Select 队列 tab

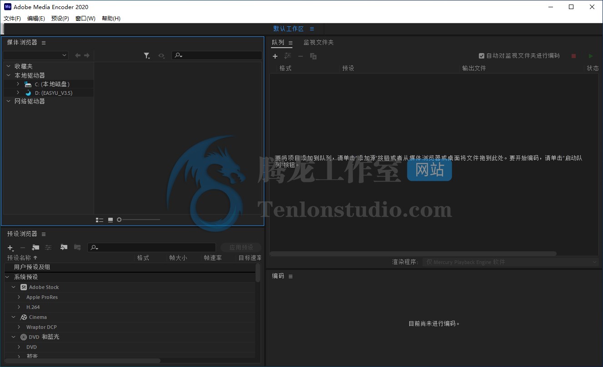[x=278, y=42]
